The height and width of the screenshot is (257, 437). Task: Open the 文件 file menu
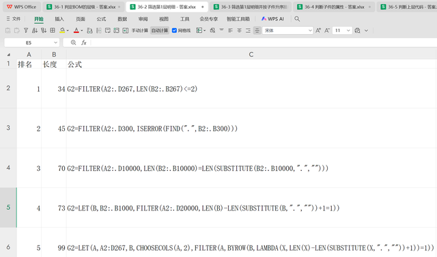[14, 18]
